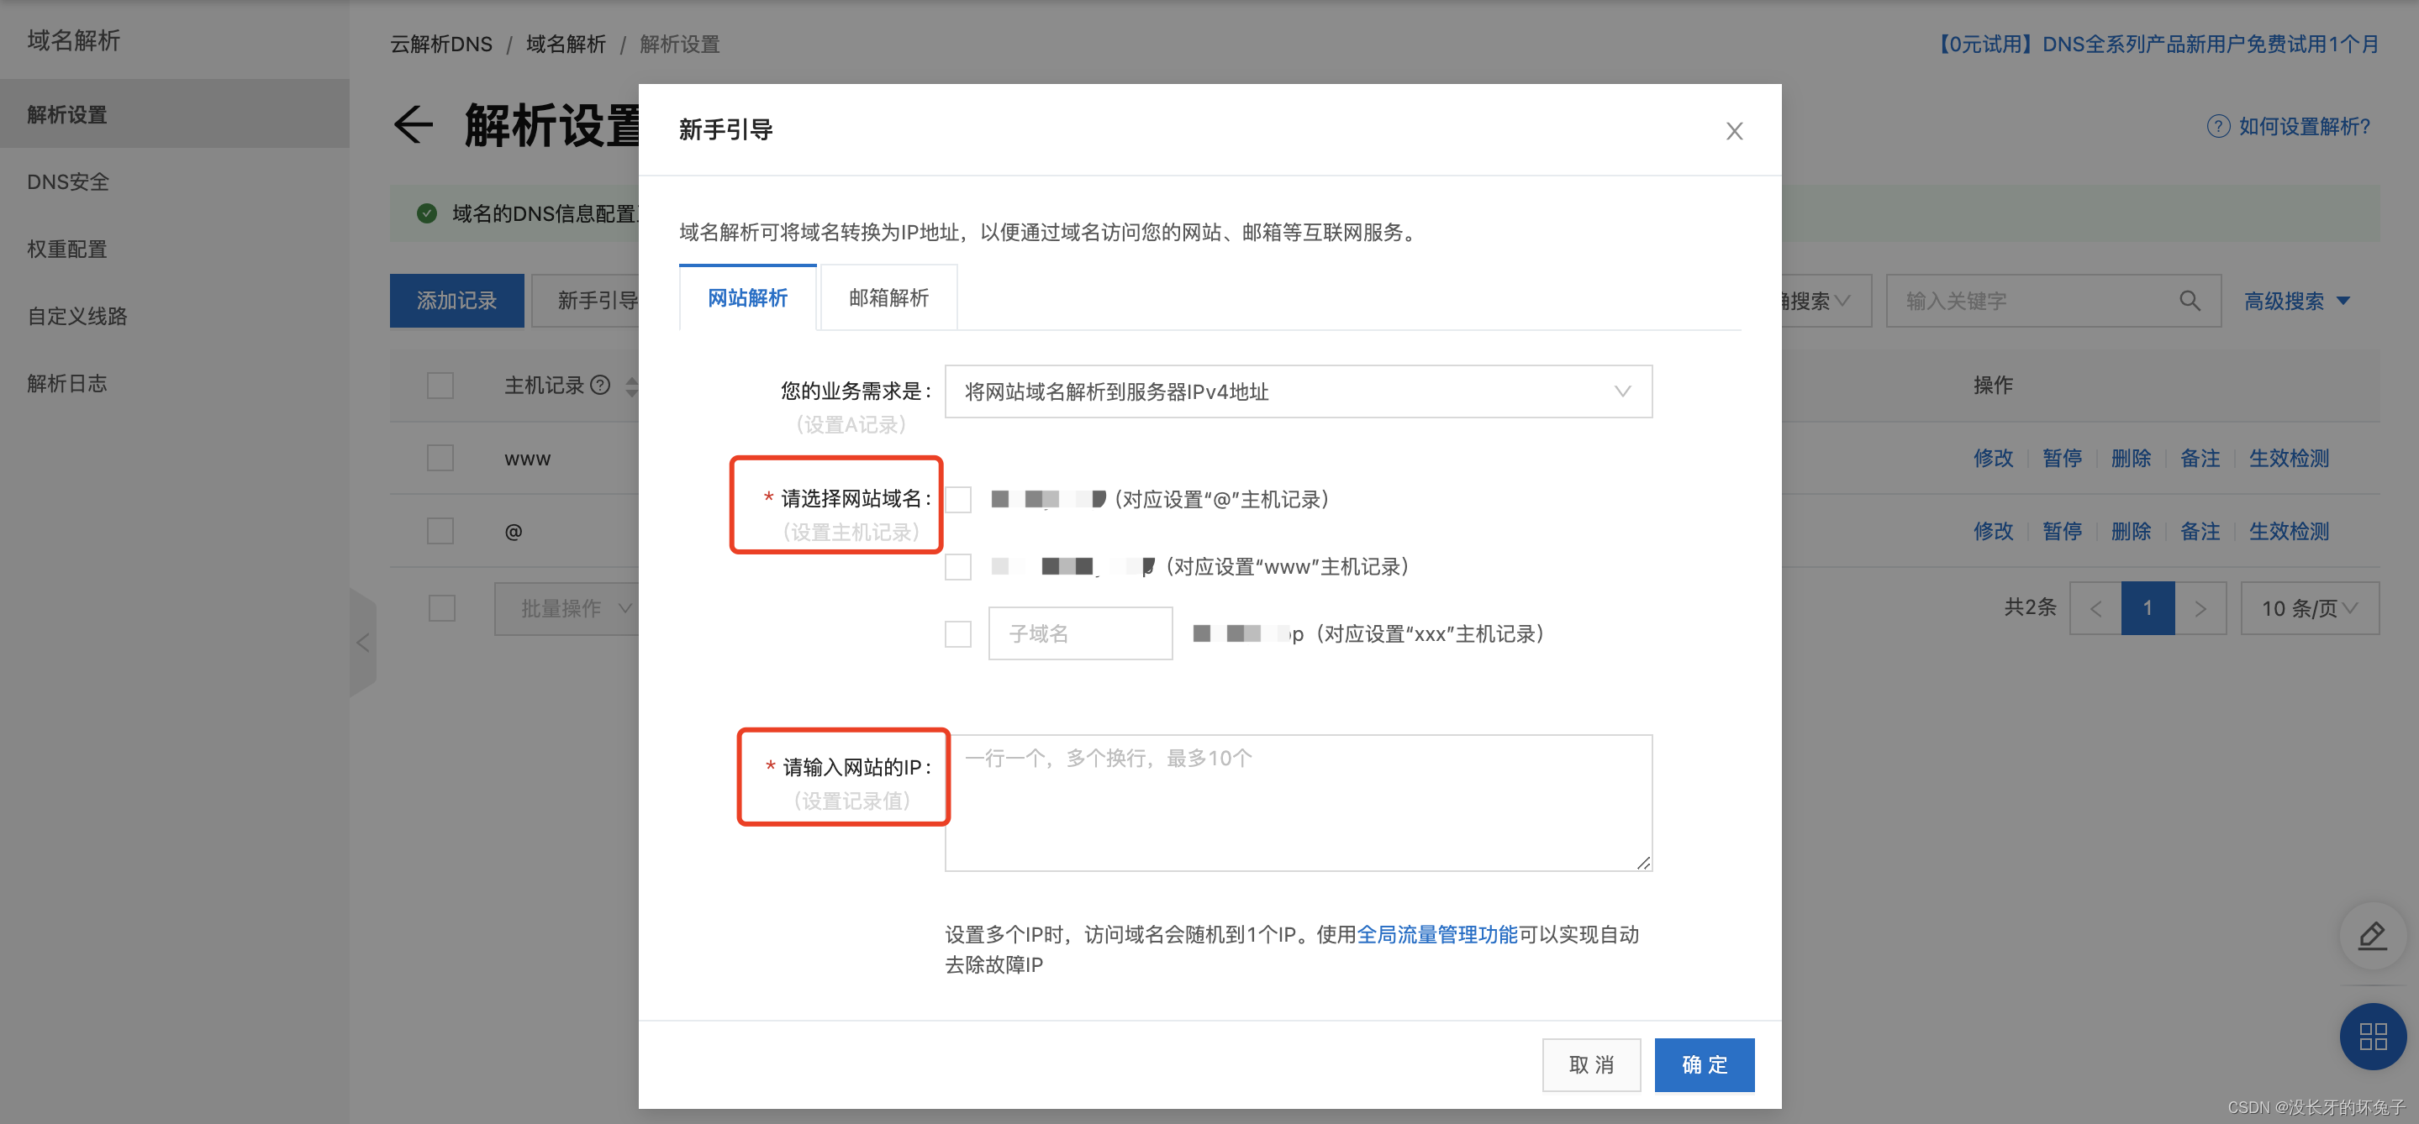Expand the 批量操作 dropdown

click(x=567, y=608)
